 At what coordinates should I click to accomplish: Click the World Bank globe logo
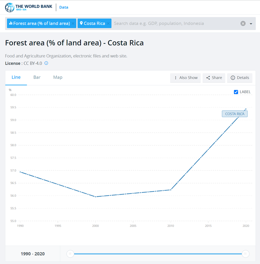[x=10, y=7]
